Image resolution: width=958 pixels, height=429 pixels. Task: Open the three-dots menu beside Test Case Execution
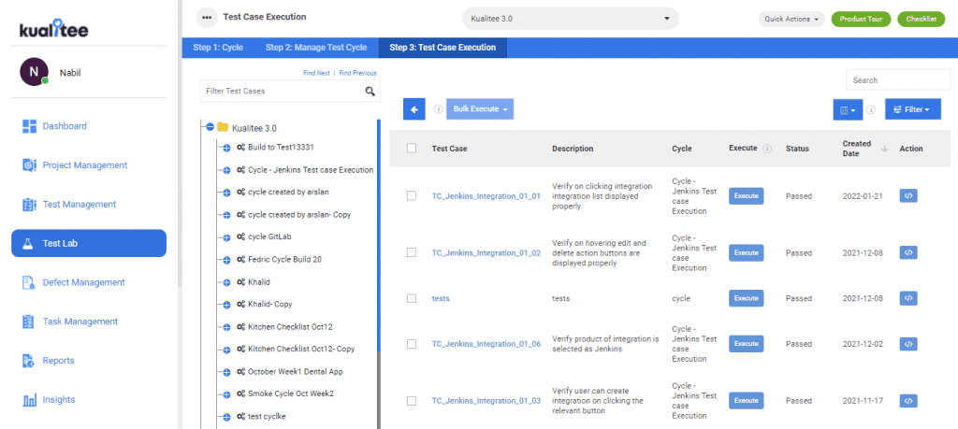click(x=207, y=17)
